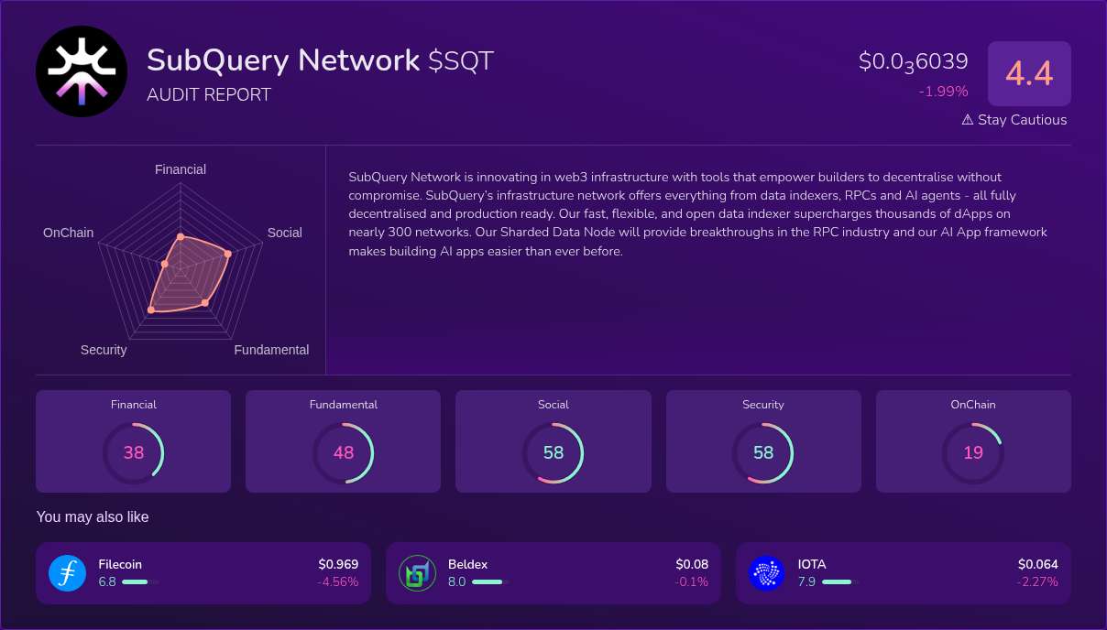Click the SubQuery Network logo icon
The width and height of the screenshot is (1107, 630).
[x=82, y=71]
